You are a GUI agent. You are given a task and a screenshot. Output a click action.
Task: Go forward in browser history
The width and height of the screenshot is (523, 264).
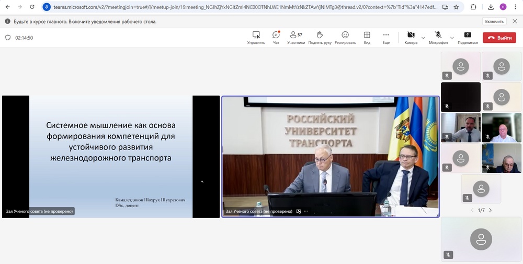[x=20, y=7]
